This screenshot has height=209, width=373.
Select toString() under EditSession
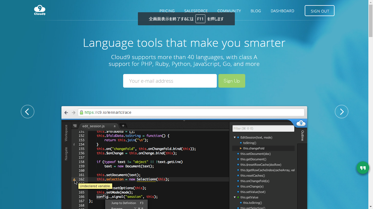click(x=250, y=143)
